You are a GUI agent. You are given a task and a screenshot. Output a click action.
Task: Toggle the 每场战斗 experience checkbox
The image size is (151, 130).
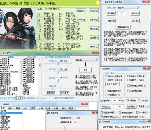(101, 100)
